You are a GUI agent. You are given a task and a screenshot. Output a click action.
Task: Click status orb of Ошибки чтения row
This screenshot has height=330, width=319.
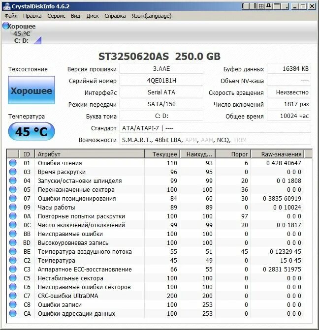pyautogui.click(x=13, y=163)
